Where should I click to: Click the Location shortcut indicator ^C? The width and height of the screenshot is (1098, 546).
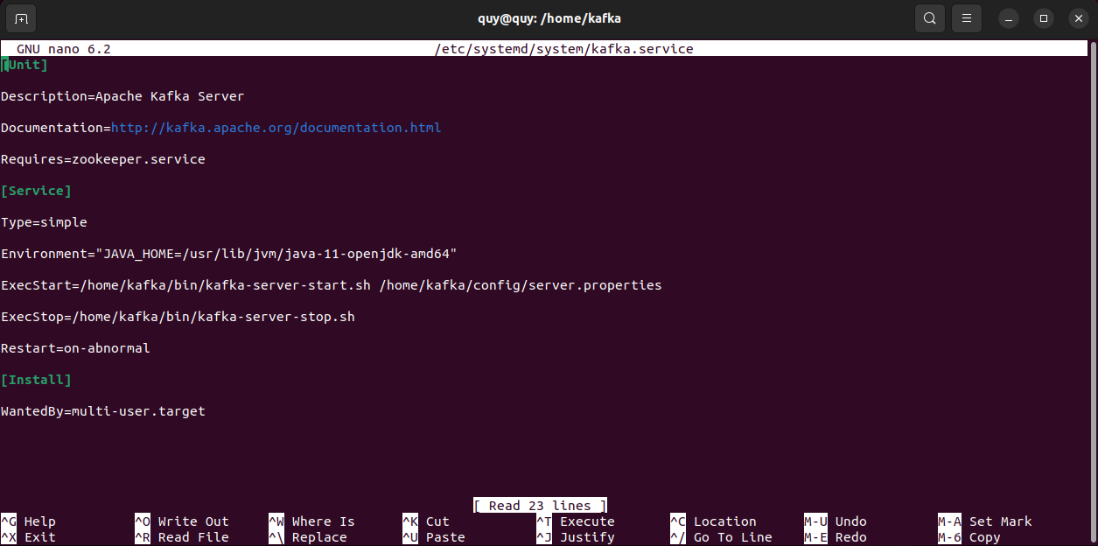[680, 521]
